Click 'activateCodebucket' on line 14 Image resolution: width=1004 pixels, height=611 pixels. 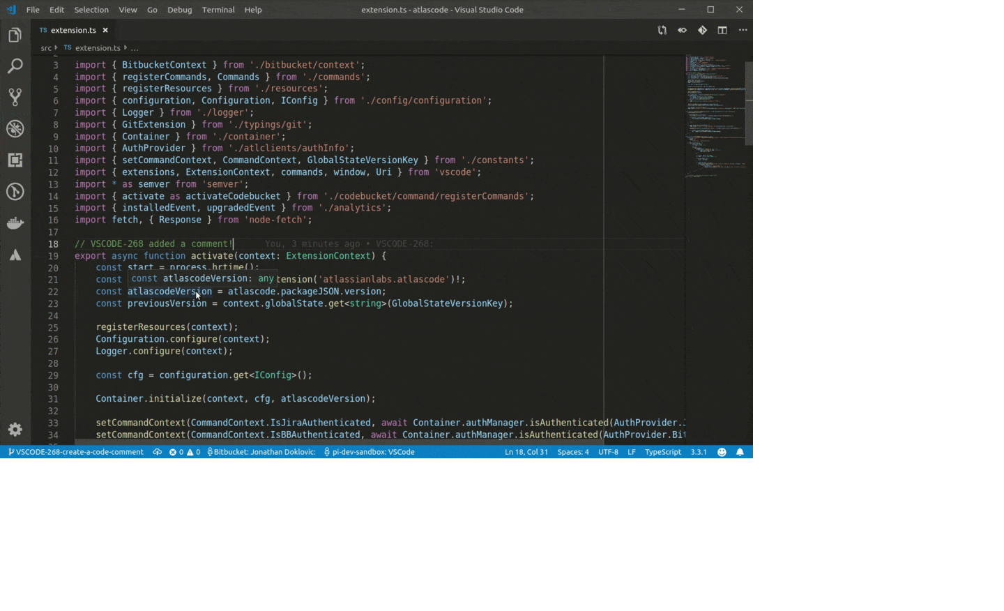coord(233,196)
